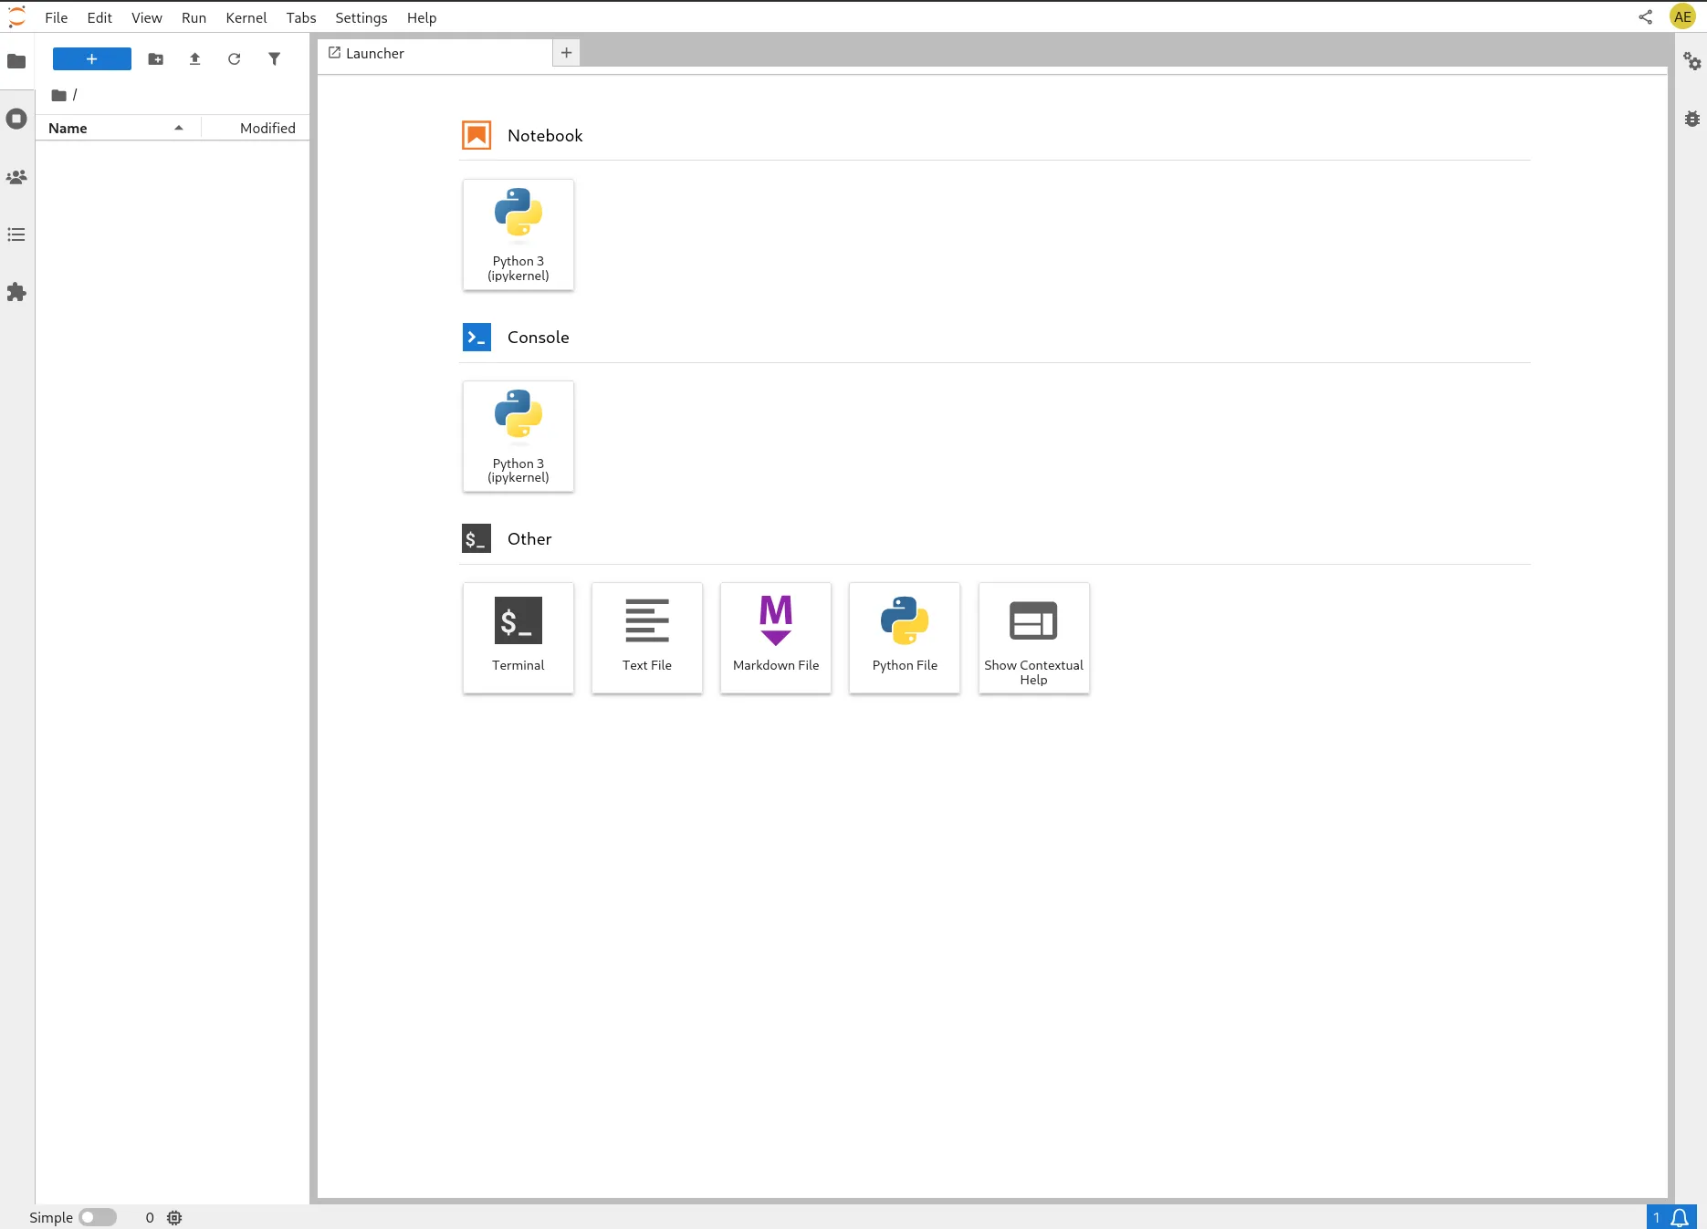Click the blue new launcher button
Viewport: 1707px width, 1229px height.
tap(91, 58)
